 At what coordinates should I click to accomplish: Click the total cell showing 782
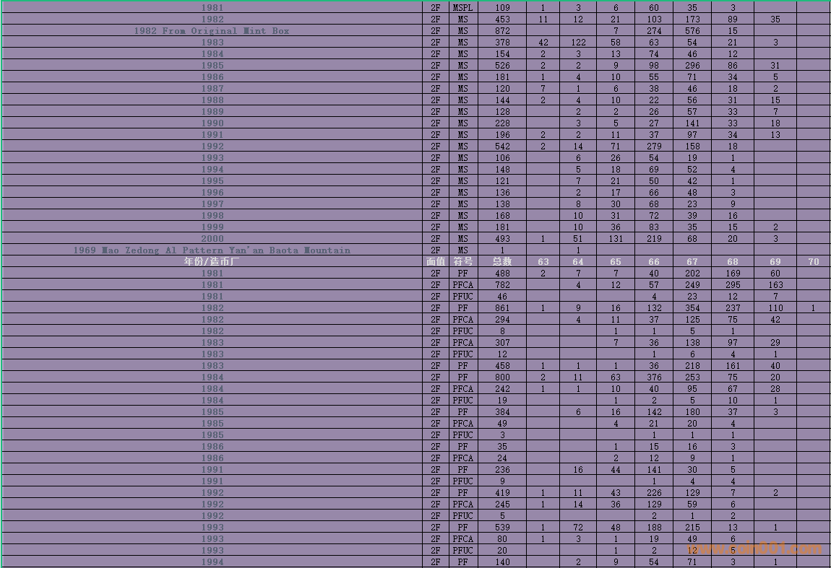tap(502, 285)
